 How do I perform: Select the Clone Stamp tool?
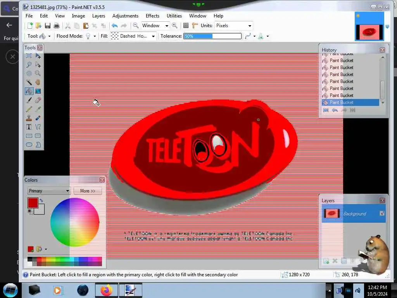29,118
